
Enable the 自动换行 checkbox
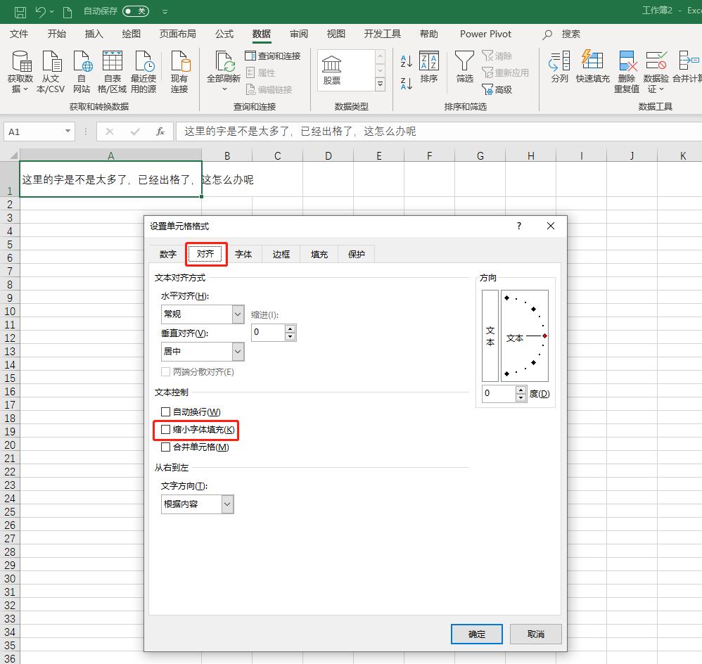(166, 411)
